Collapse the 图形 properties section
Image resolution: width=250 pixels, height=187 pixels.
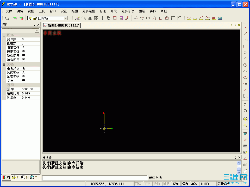point(4,35)
